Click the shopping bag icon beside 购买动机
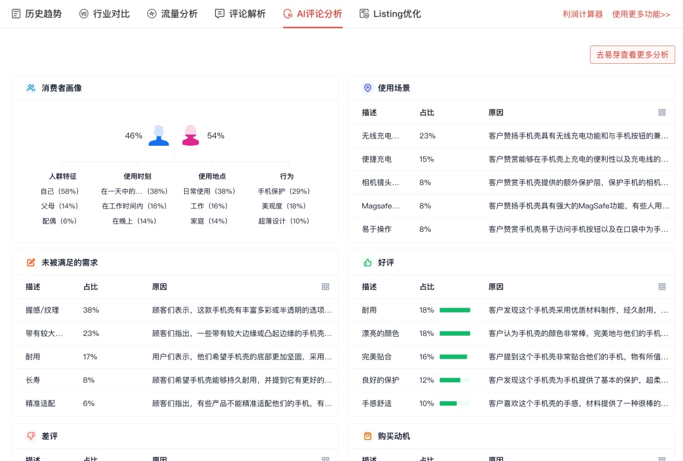Screen dimensions: 683x461 [367, 436]
